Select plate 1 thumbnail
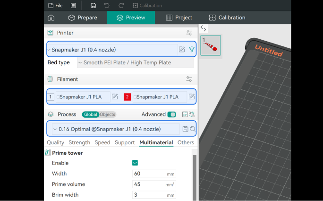This screenshot has height=201, width=323. (x=211, y=45)
